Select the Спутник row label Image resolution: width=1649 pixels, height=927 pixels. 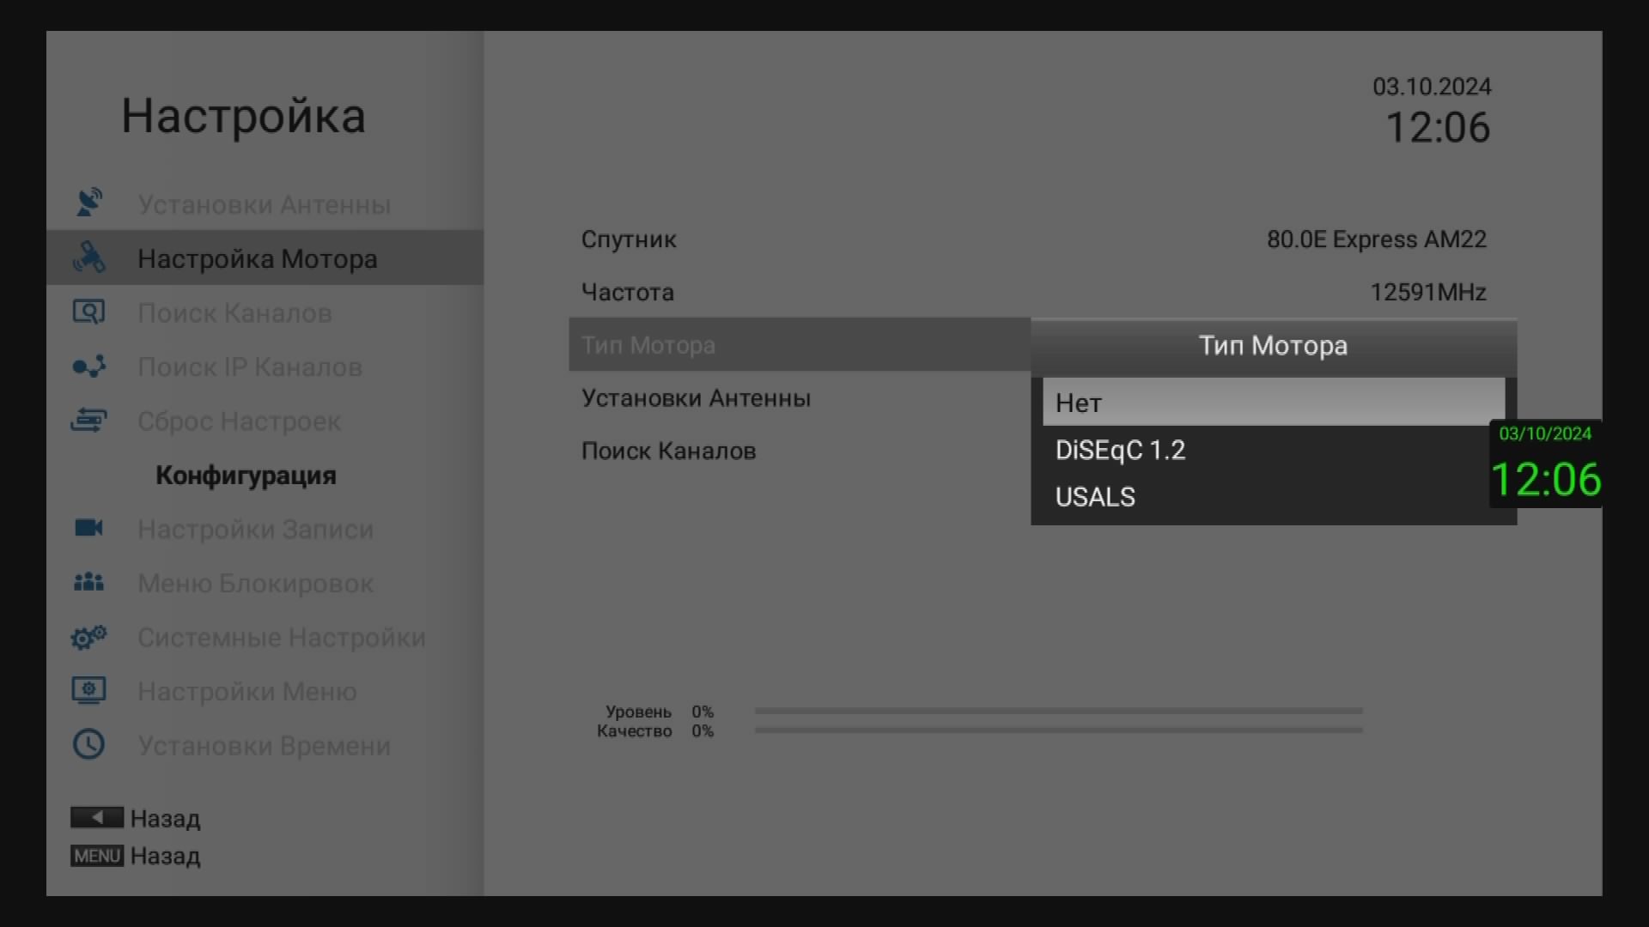coord(629,239)
